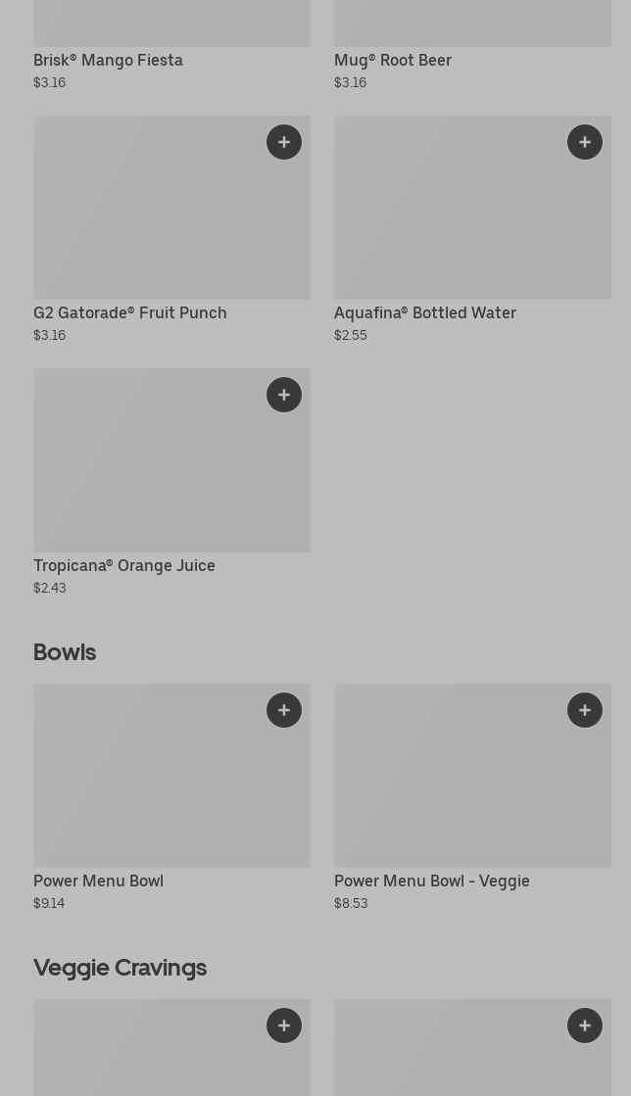The image size is (631, 1096).
Task: Add Power Menu Bowl - Veggie to order
Action: pos(585,710)
